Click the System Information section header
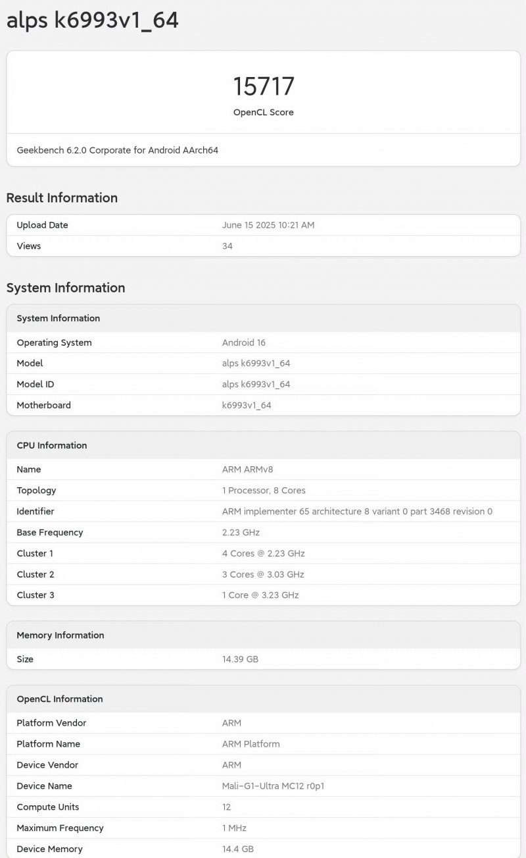Screen dimensions: 526x858 66,288
